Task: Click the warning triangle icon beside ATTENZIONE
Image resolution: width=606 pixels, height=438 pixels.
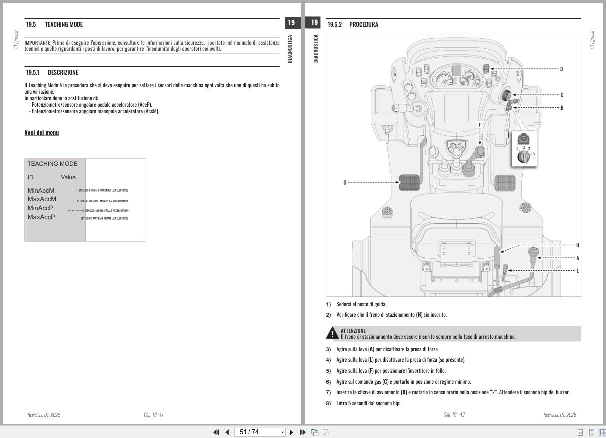Action: click(x=332, y=334)
